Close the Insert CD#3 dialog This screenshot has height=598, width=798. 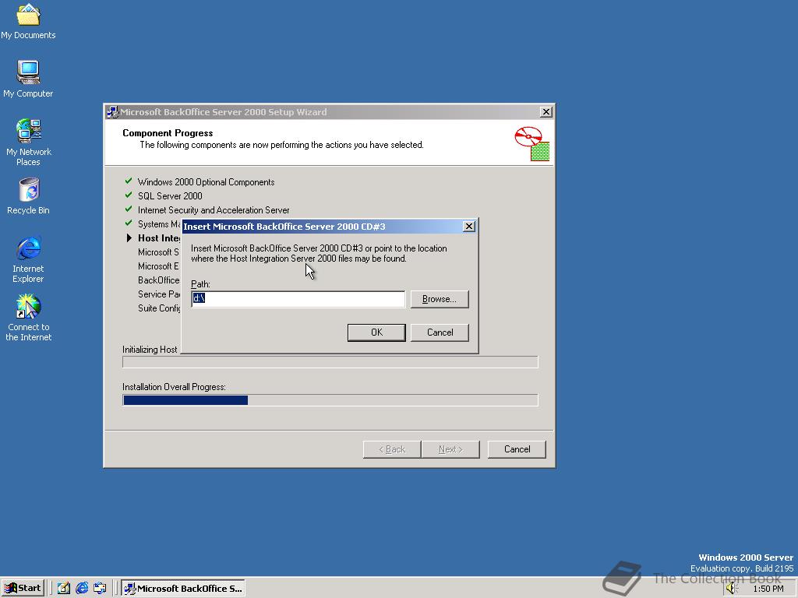pyautogui.click(x=469, y=227)
